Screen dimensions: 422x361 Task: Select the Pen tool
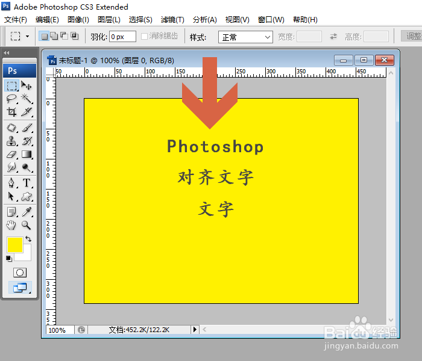[11, 183]
